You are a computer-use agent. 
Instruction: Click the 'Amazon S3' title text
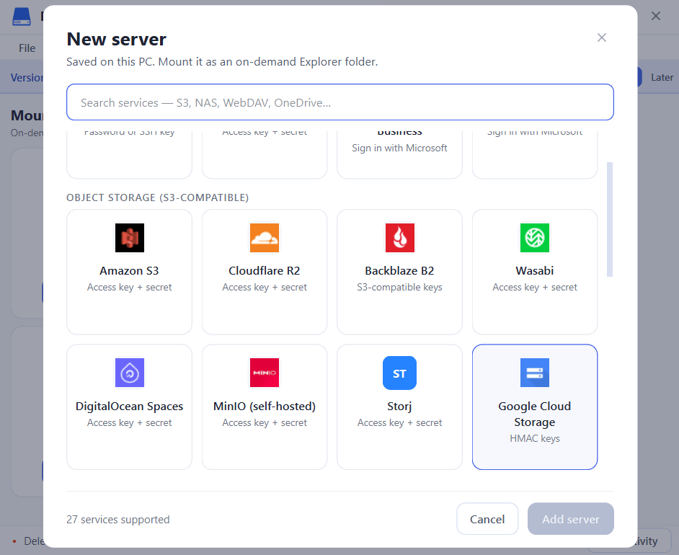point(129,271)
